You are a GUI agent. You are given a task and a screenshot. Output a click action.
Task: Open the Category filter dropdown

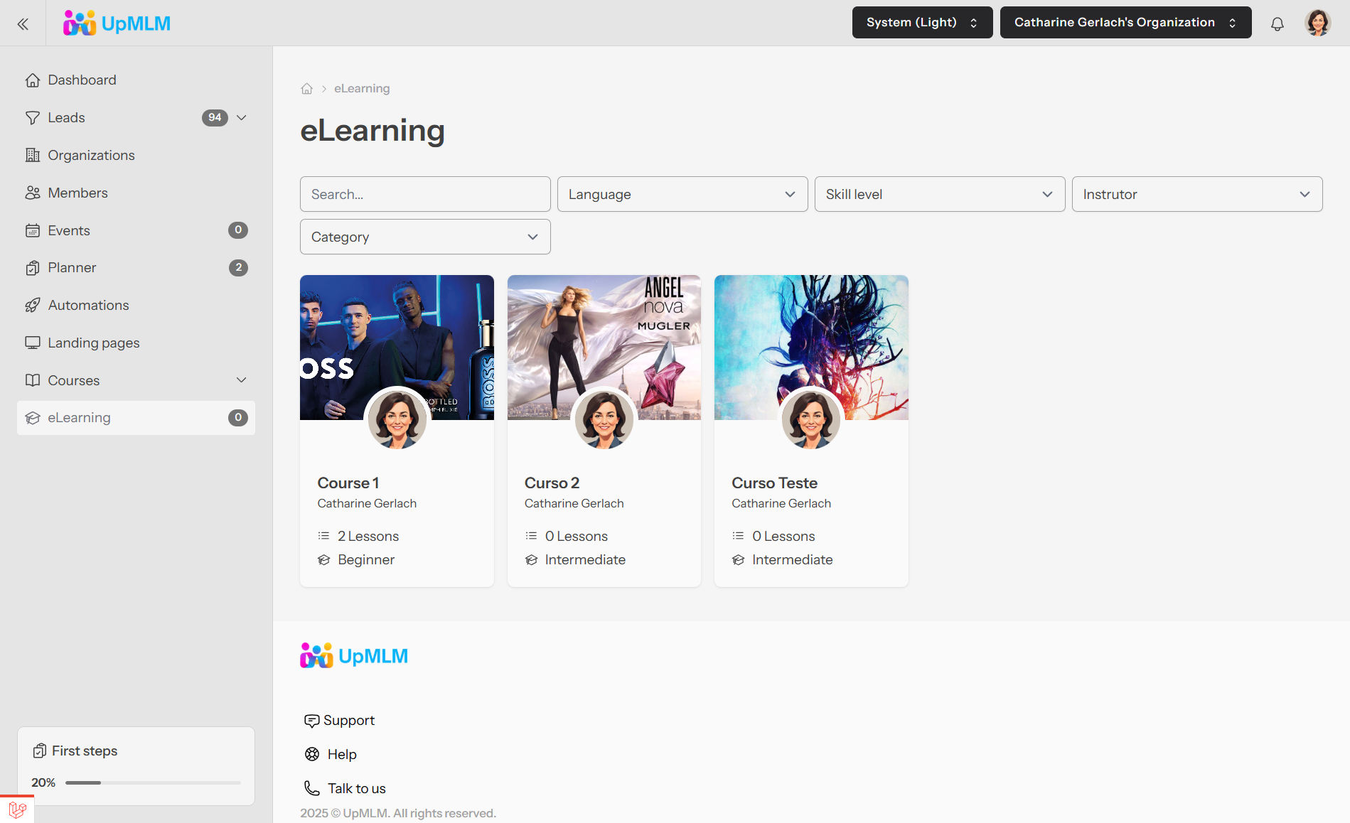(x=424, y=237)
